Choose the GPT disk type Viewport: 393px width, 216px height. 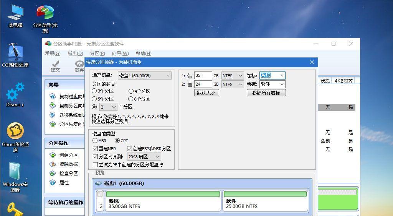point(117,141)
